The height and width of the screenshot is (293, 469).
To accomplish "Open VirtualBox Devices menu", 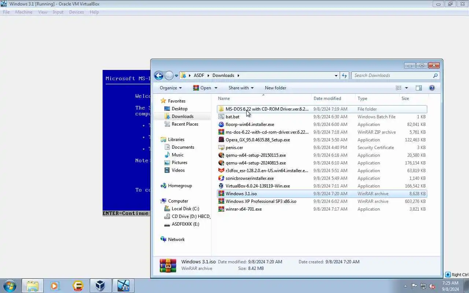I will click(76, 12).
